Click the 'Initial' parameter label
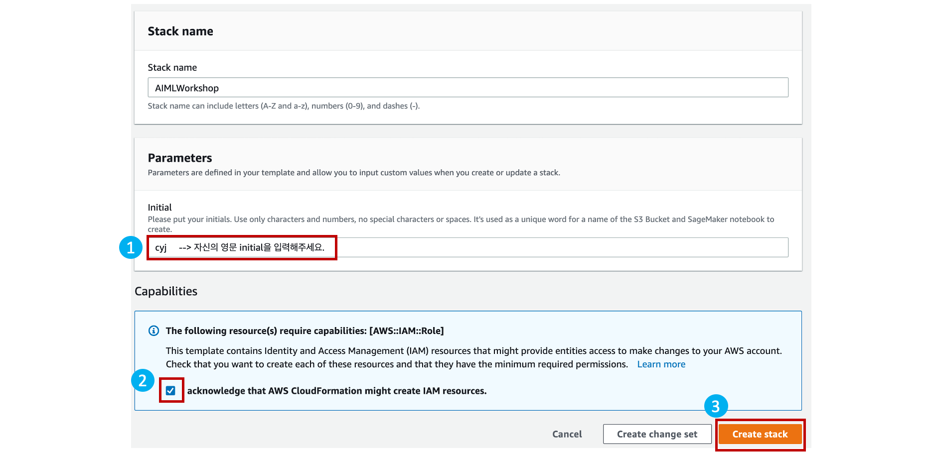The width and height of the screenshot is (930, 453). 159,208
